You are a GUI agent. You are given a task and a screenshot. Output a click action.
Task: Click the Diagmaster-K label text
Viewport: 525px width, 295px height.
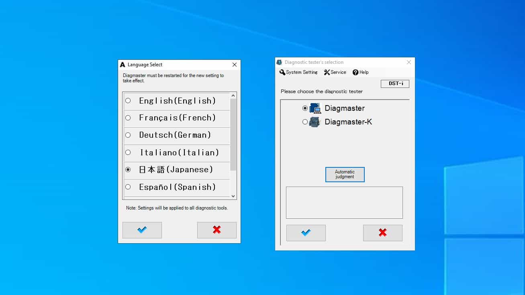coord(348,122)
